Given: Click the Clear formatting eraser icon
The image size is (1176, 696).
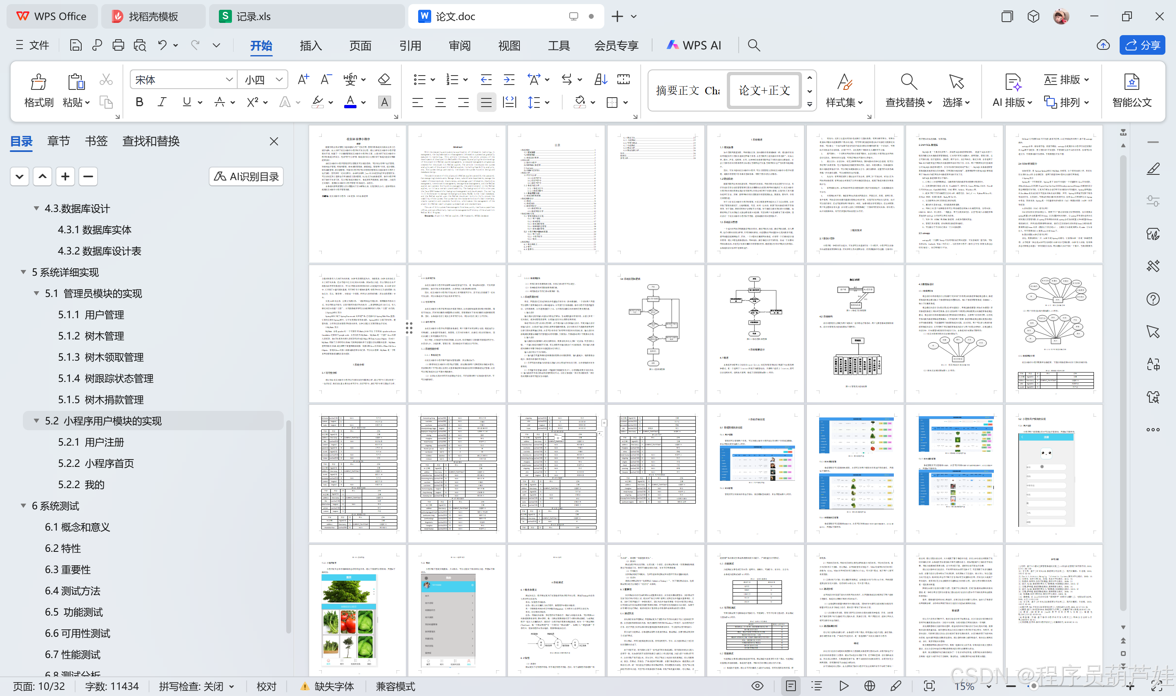Looking at the screenshot, I should (x=384, y=79).
